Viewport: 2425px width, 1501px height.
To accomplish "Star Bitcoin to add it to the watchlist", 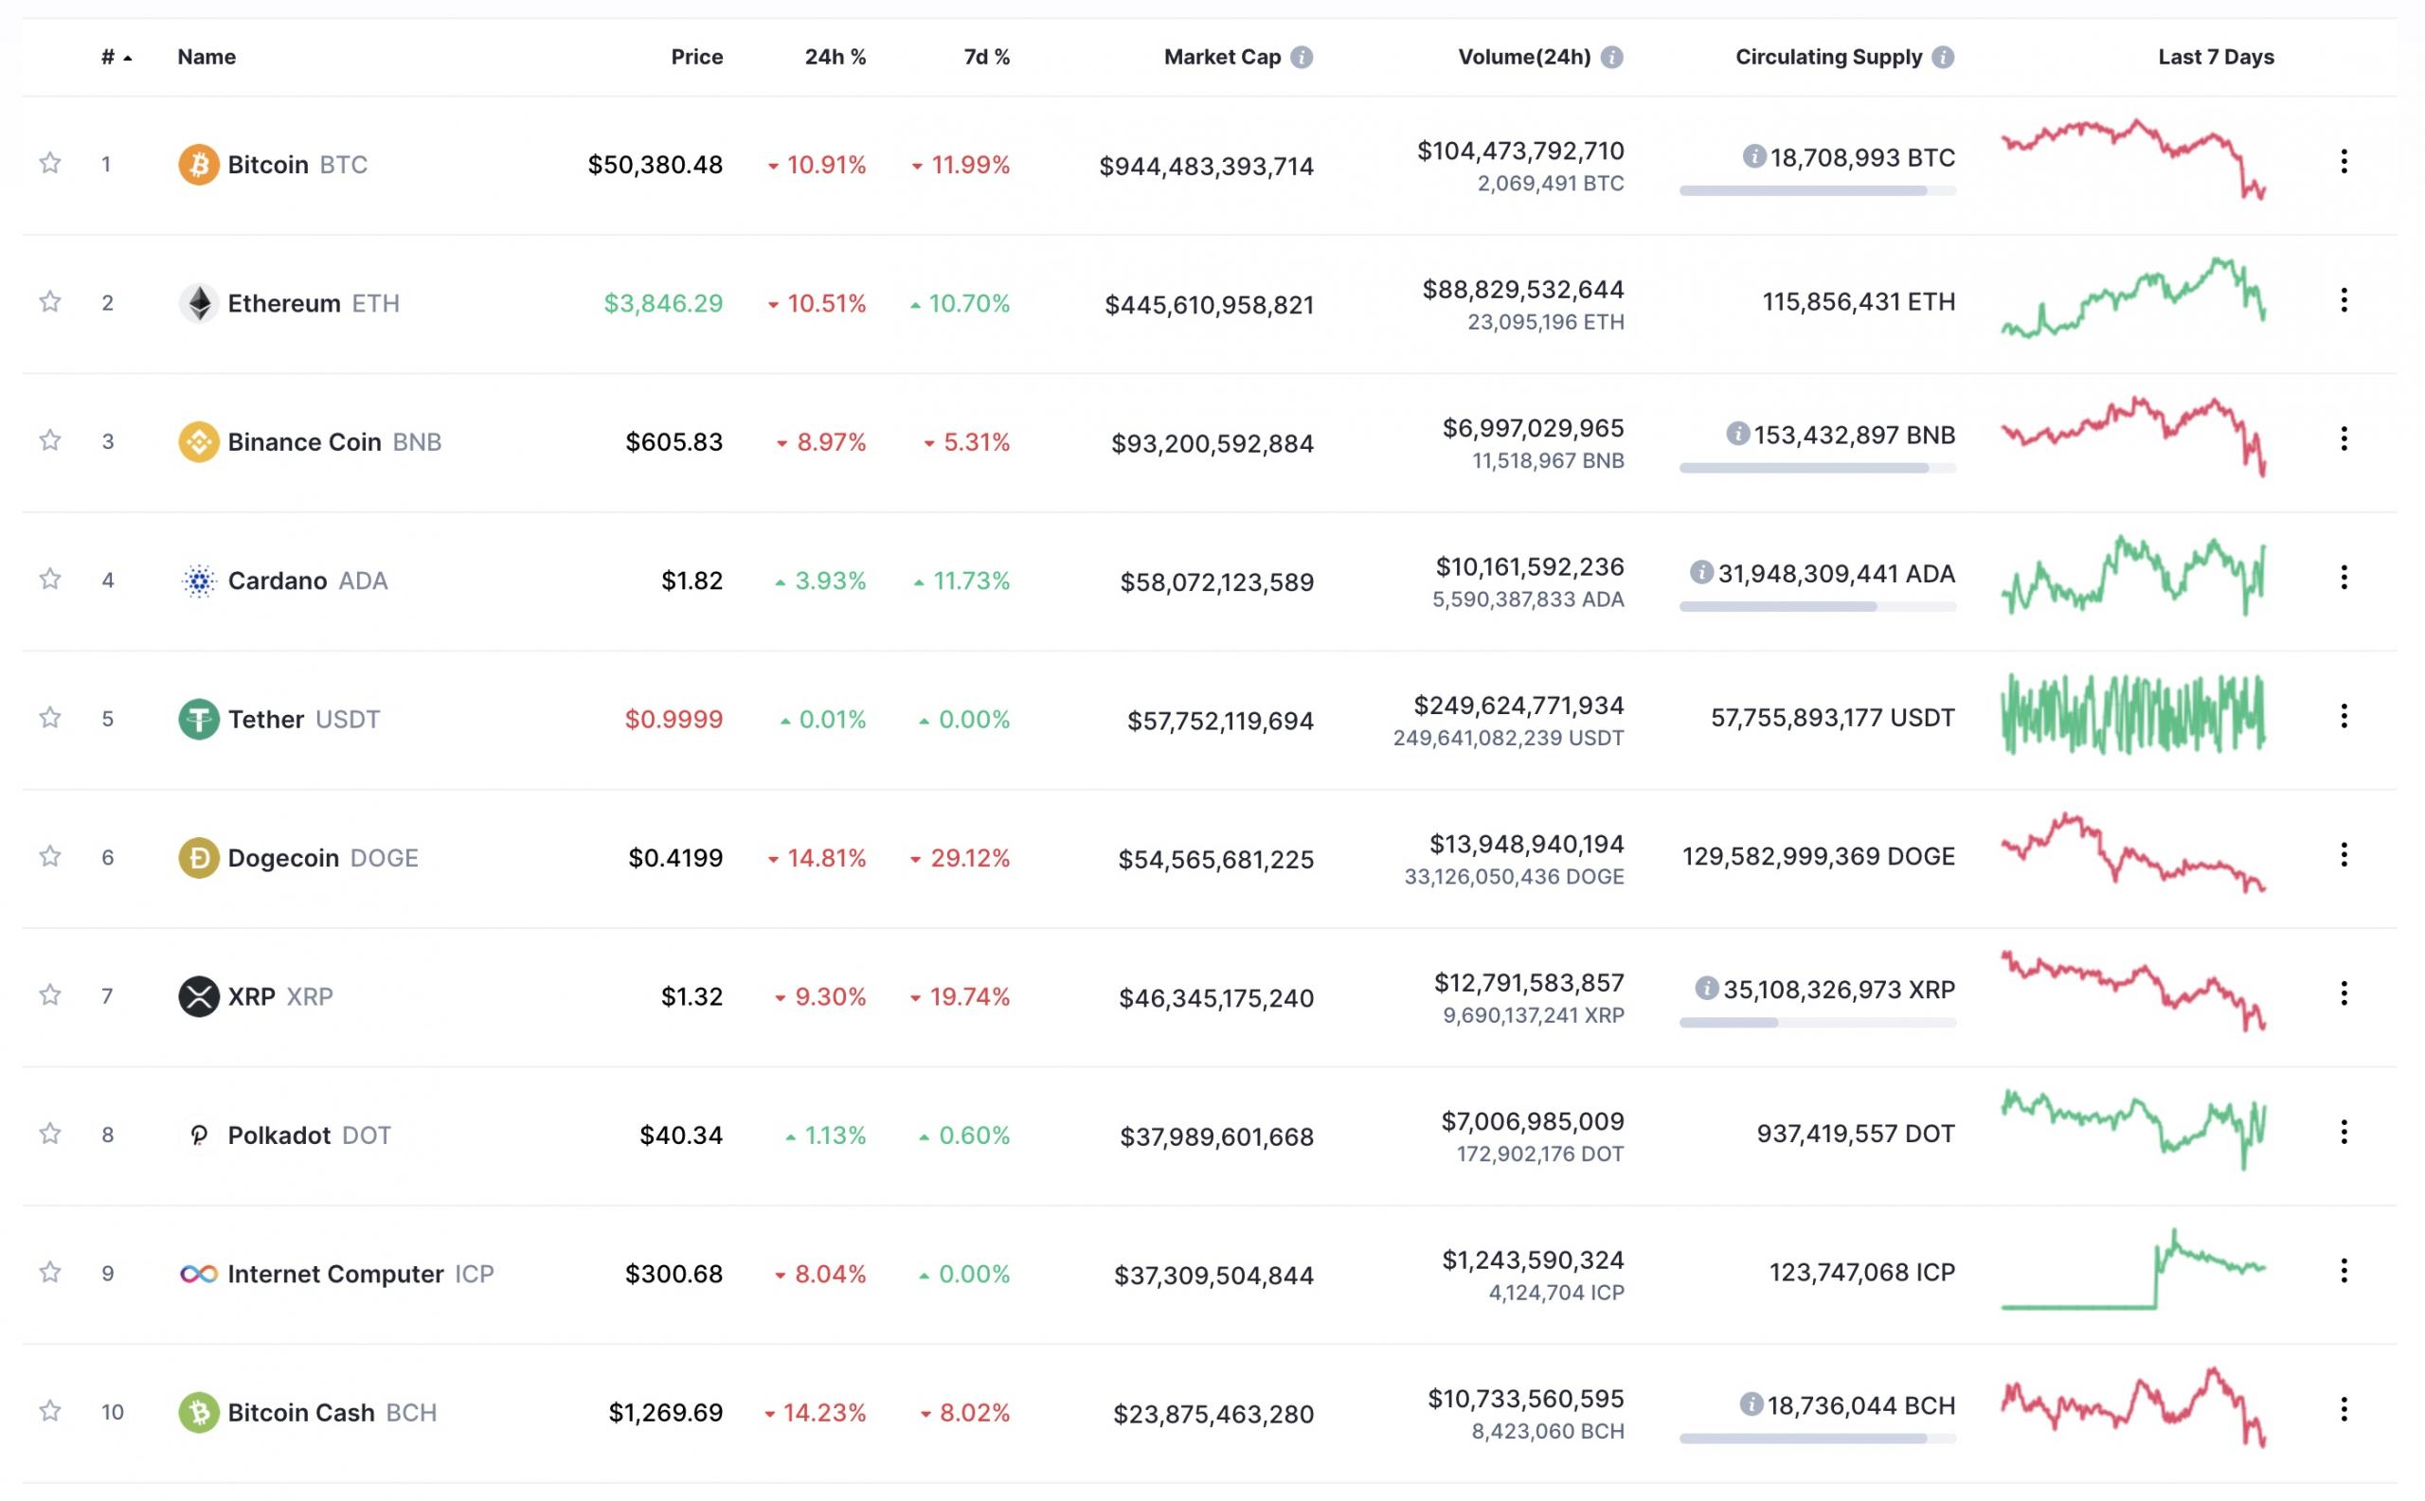I will [x=49, y=163].
